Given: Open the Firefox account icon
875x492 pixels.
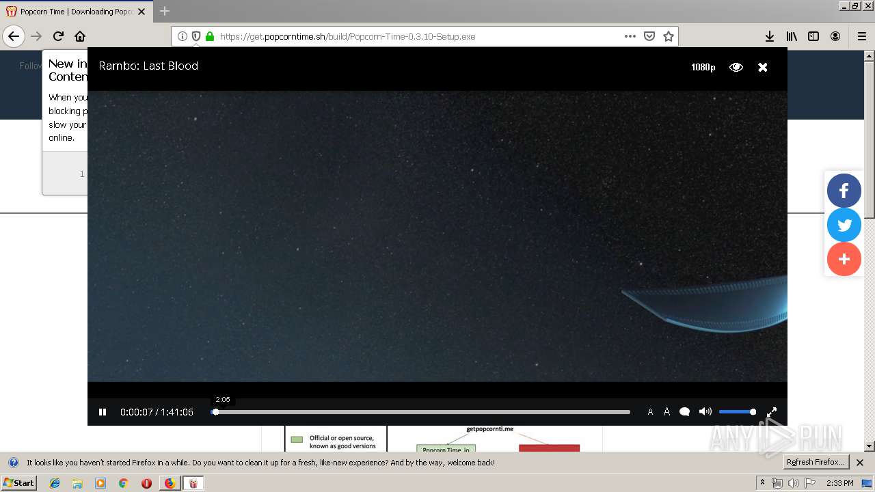Looking at the screenshot, I should (835, 36).
